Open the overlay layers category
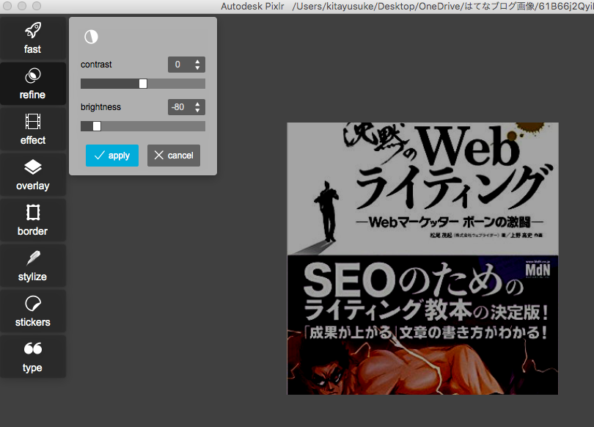The image size is (594, 427). (32, 175)
